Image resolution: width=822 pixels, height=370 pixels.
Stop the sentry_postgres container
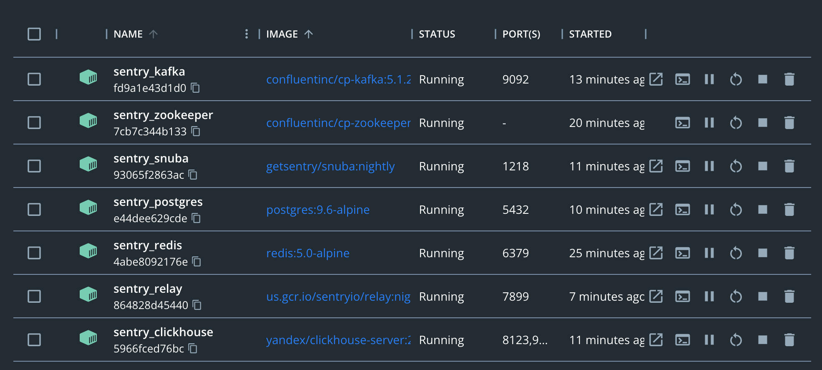point(763,209)
